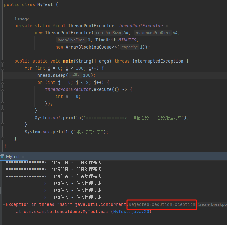The height and width of the screenshot is (225, 227).
Task: Click the millis parameter hint
Action: coord(76,75)
